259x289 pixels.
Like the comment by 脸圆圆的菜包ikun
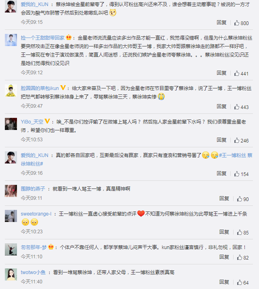pos(237,107)
